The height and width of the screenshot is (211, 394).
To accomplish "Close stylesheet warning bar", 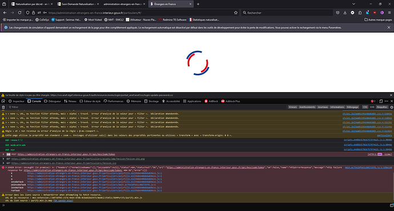I will (391, 95).
